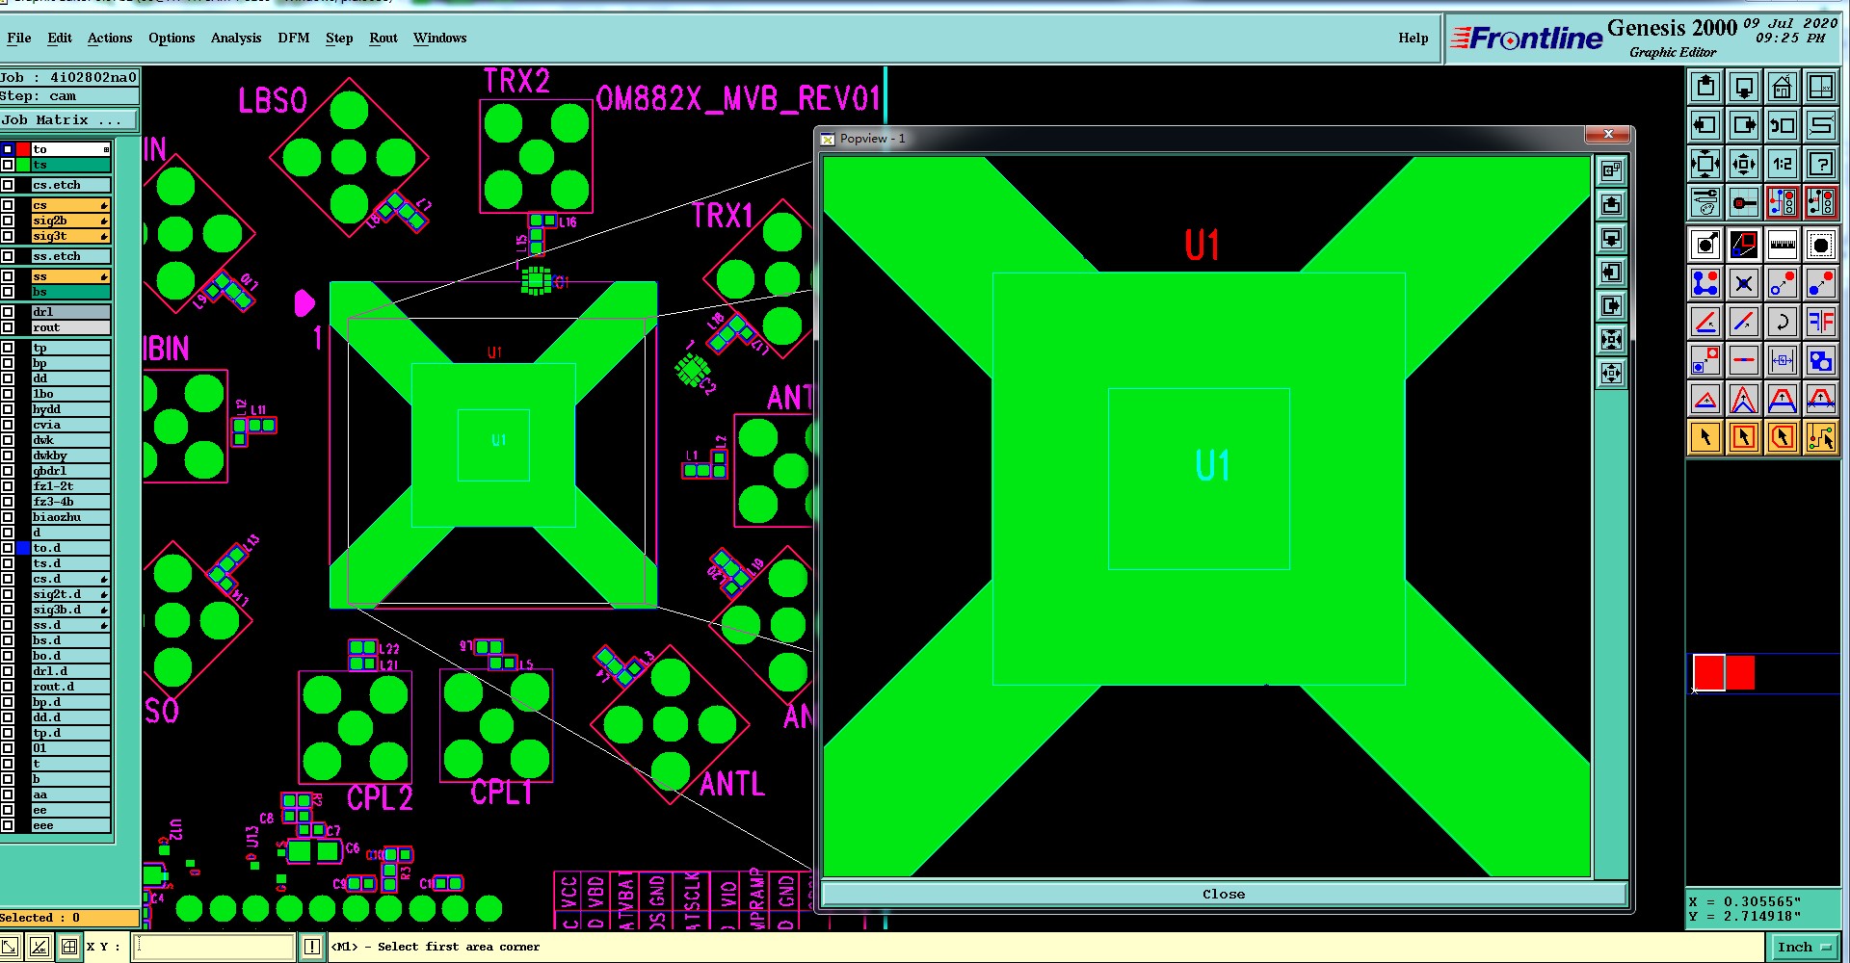Click the hand marker on 'sig3t' layer
This screenshot has height=963, width=1850.
(x=104, y=237)
